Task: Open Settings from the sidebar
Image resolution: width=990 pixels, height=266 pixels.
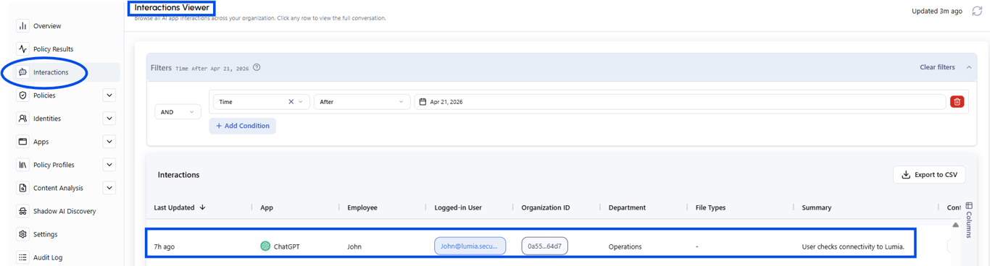Action: pos(45,234)
